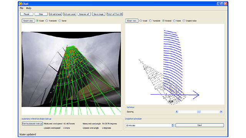Start the automatic reference shape look-up
The width and height of the screenshot is (246, 138).
[x=32, y=123]
